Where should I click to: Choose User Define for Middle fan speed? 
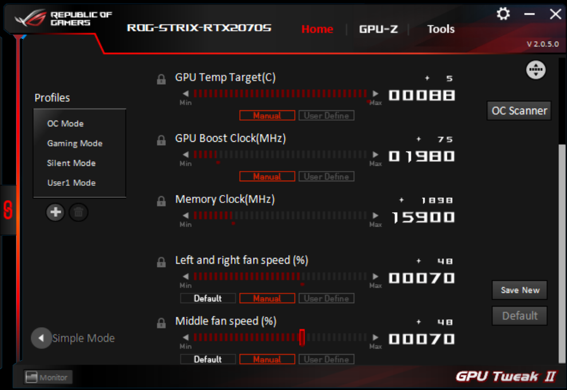326,359
